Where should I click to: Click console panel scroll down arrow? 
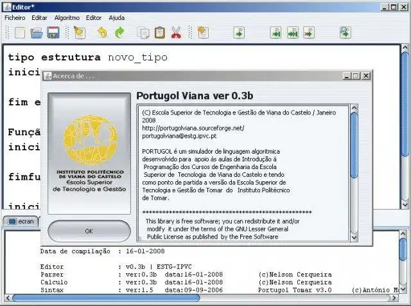tap(403, 289)
